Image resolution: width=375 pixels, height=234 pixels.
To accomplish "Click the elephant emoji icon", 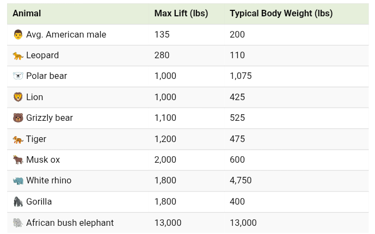I will [x=18, y=223].
